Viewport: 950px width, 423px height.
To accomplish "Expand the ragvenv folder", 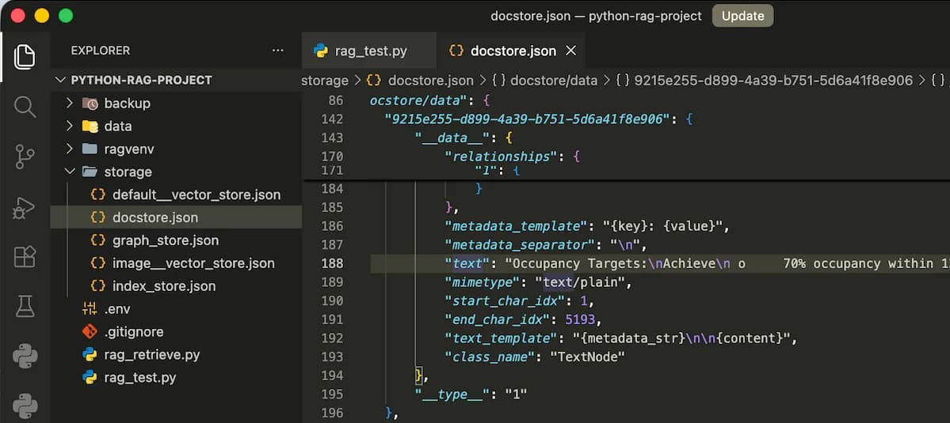I will pos(69,149).
